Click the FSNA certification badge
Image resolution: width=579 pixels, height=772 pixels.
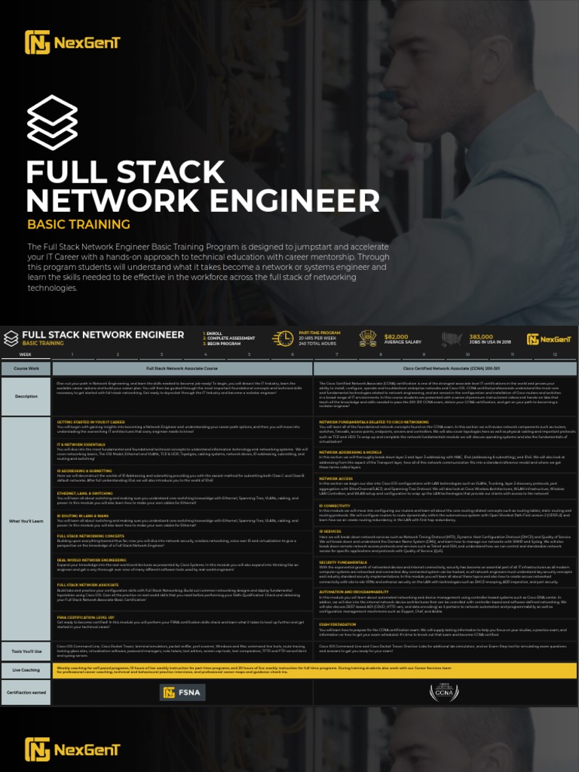[x=182, y=692]
